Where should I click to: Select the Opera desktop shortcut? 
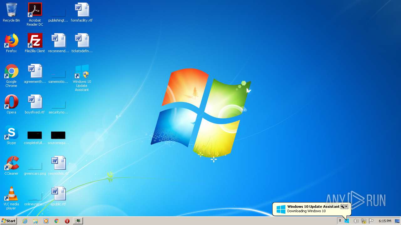11,104
